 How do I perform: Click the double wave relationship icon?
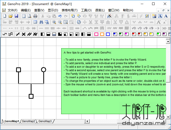(x=11, y=34)
